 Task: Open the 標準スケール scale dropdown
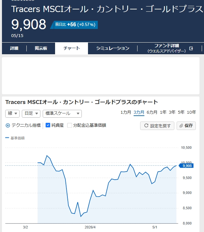click(62, 114)
